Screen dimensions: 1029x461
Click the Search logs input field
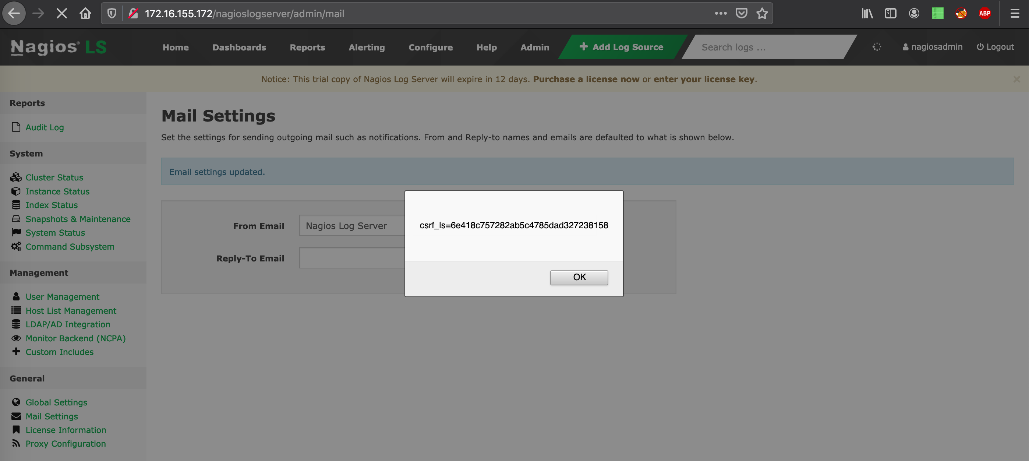[767, 47]
